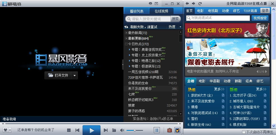Click the 打开文件 button
Image resolution: width=276 pixels, height=135 pixels.
pyautogui.click(x=58, y=75)
